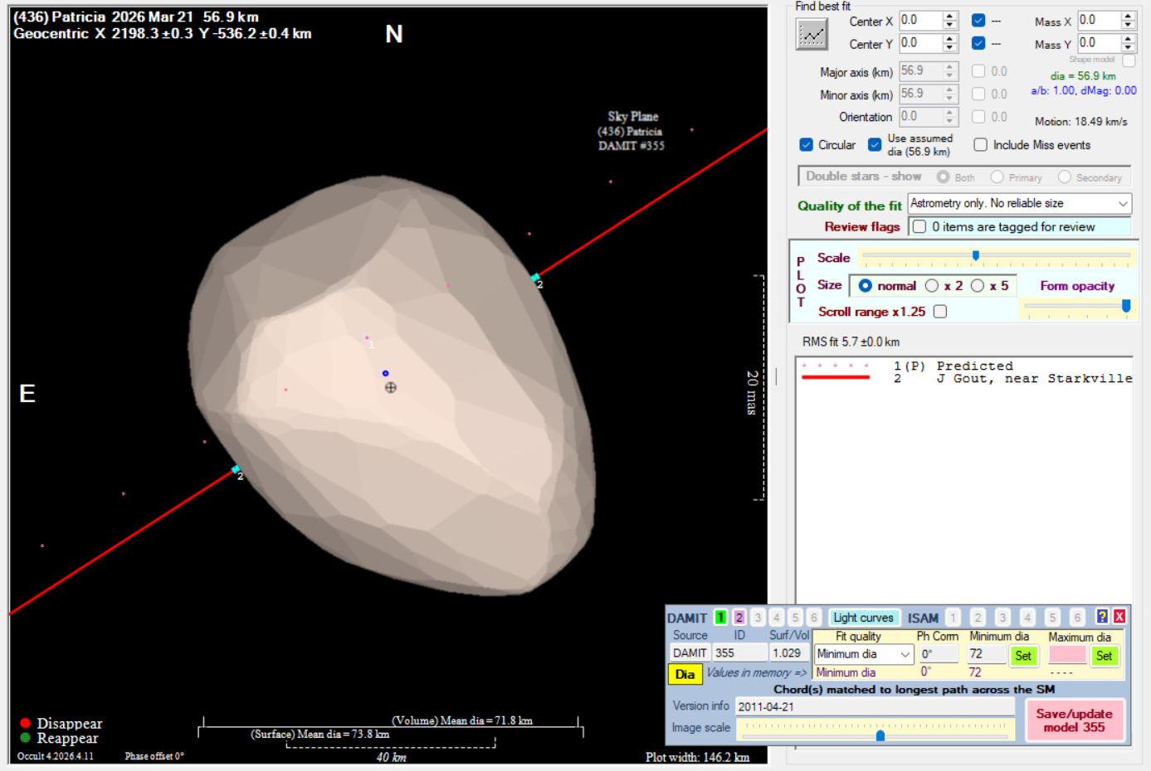This screenshot has height=771, width=1151.
Task: Click the yellow Dia button
Action: pyautogui.click(x=685, y=674)
